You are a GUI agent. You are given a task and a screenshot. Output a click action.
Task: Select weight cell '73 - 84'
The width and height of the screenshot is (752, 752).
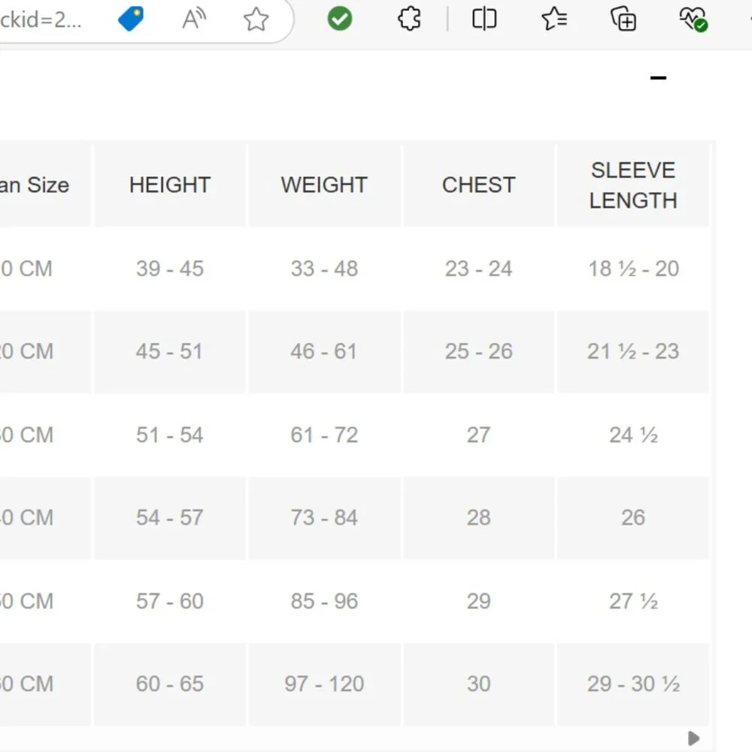[324, 518]
